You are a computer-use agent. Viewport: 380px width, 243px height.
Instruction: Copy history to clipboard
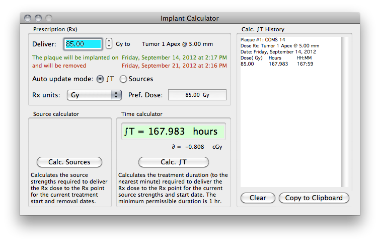314,198
